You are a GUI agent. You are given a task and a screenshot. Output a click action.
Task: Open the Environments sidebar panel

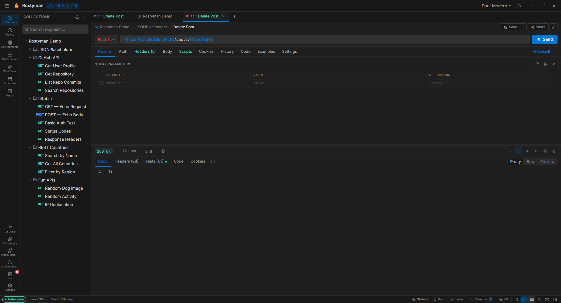[x=10, y=44]
